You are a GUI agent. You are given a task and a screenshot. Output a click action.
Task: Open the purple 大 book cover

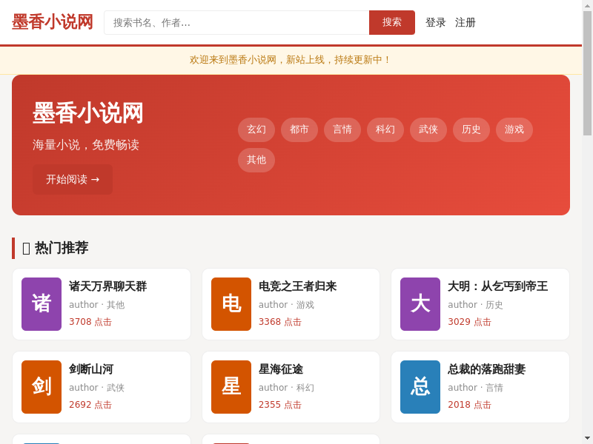coord(420,304)
